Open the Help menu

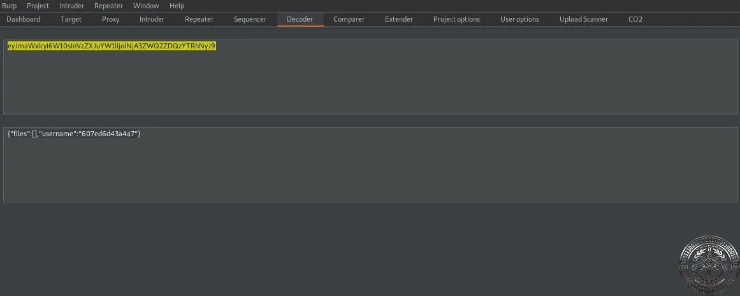tap(177, 6)
